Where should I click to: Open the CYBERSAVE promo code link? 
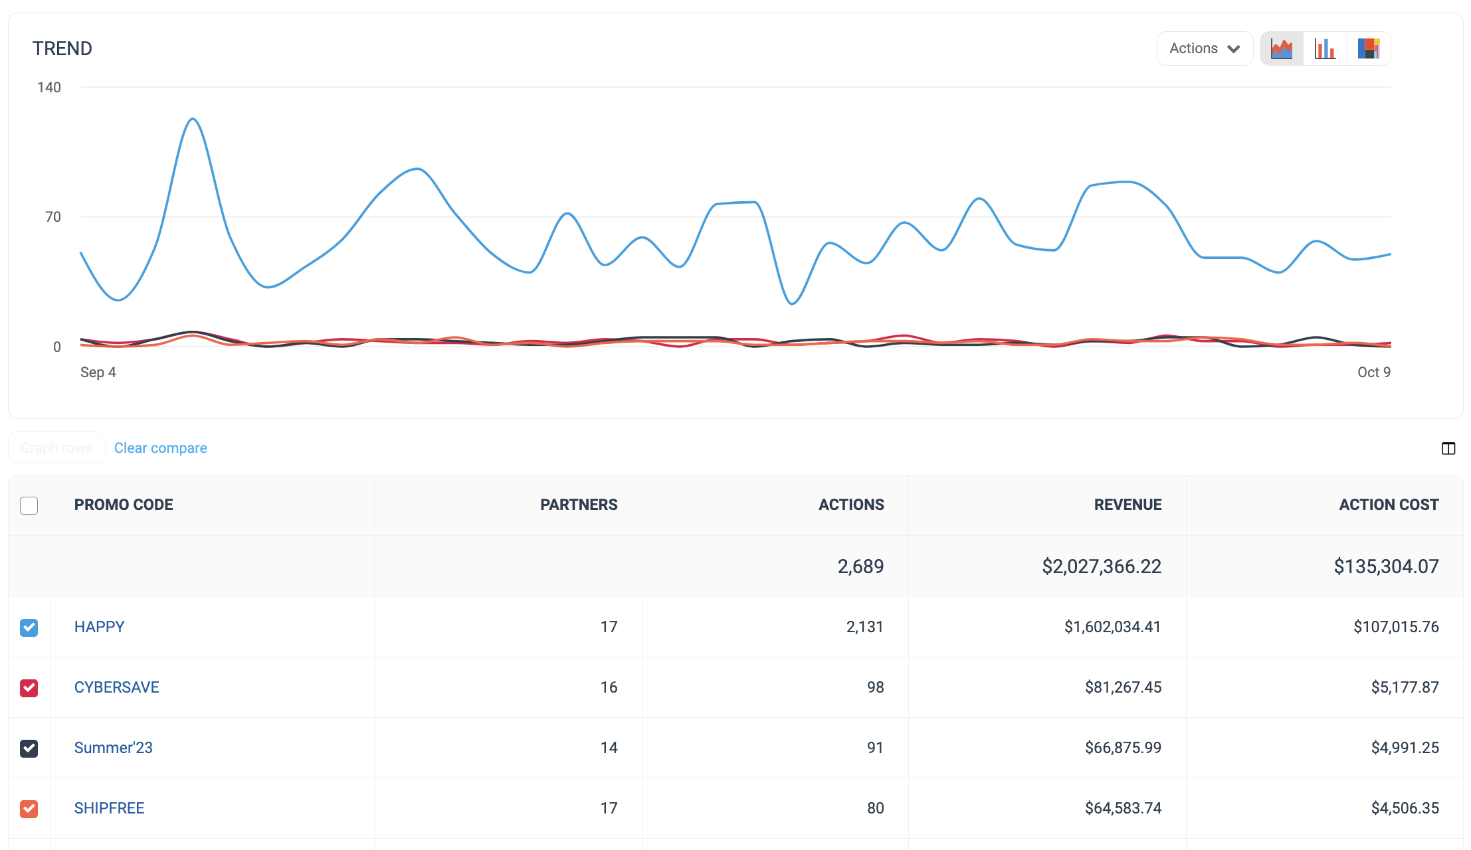tap(116, 687)
